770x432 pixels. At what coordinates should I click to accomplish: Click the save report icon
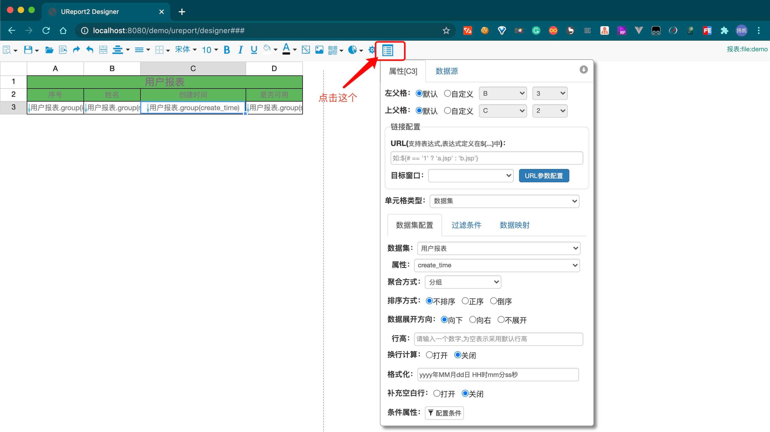point(28,50)
